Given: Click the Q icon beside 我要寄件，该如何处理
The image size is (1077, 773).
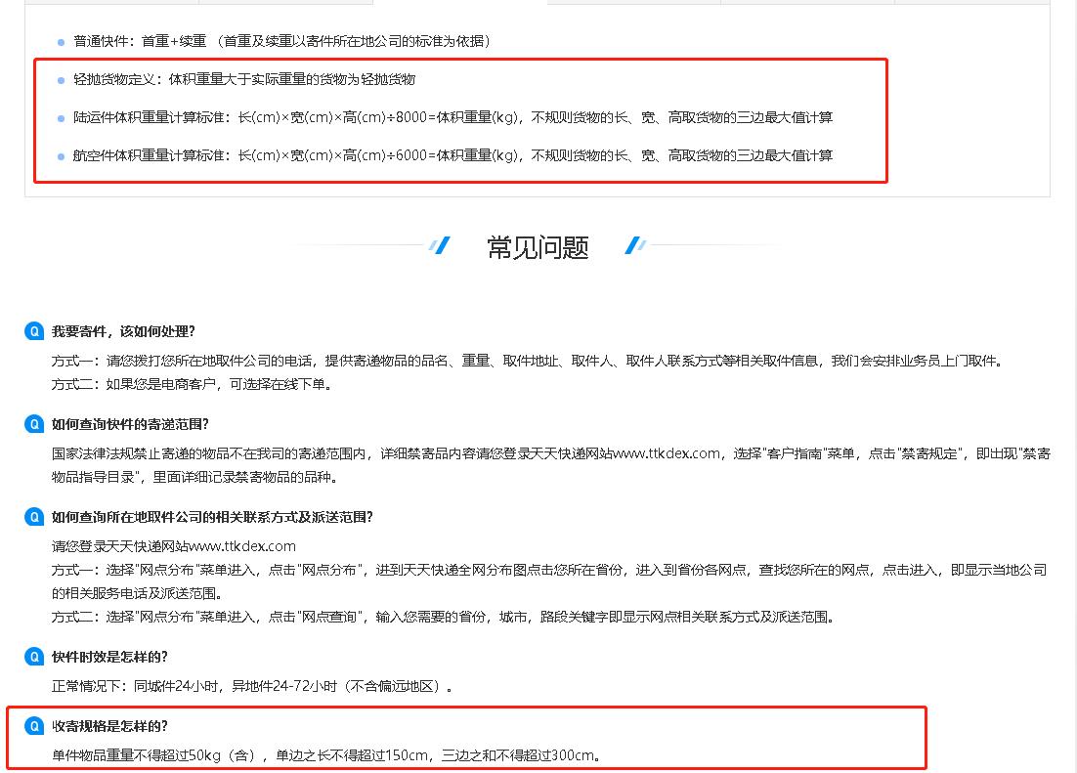Looking at the screenshot, I should [32, 331].
